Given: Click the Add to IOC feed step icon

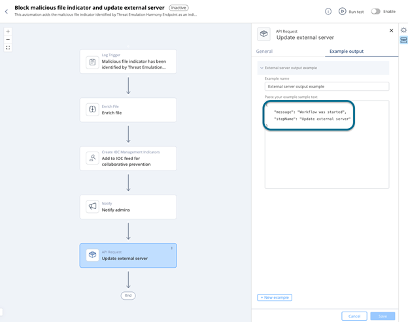Looking at the screenshot, I should tap(92, 158).
